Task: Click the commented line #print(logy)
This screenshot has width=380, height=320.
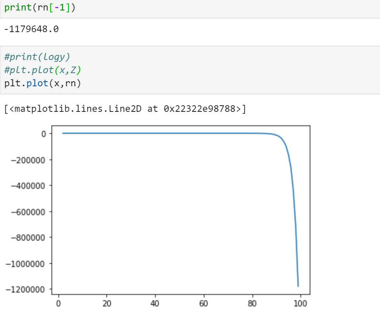Action: coord(37,57)
